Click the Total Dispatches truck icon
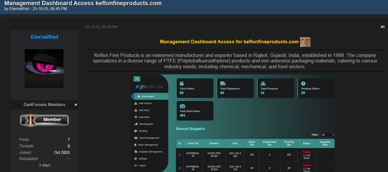This screenshot has width=388, height=172. point(223,83)
